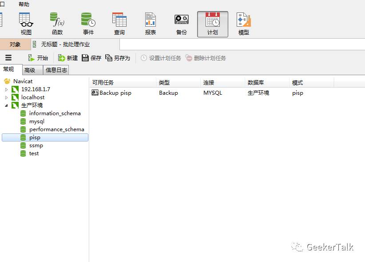Click the 生产环境 database cell

click(258, 93)
